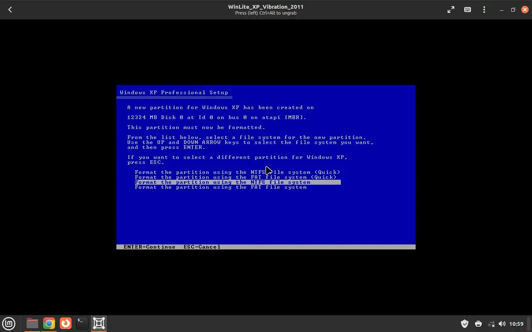Close the WinLite_XP_Vibration_2011 window

click(x=525, y=10)
